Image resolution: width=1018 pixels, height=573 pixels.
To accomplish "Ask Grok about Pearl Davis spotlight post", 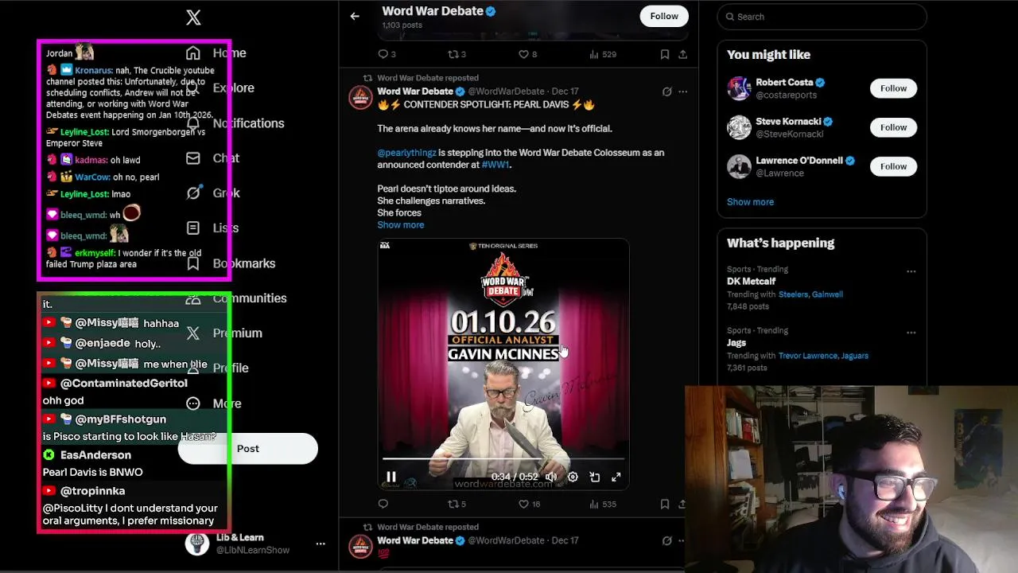I will (x=666, y=92).
